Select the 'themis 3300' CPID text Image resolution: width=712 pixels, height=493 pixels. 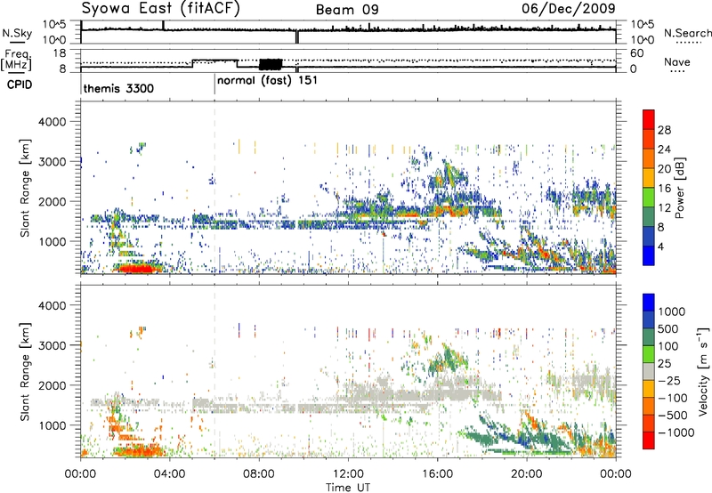pos(118,88)
